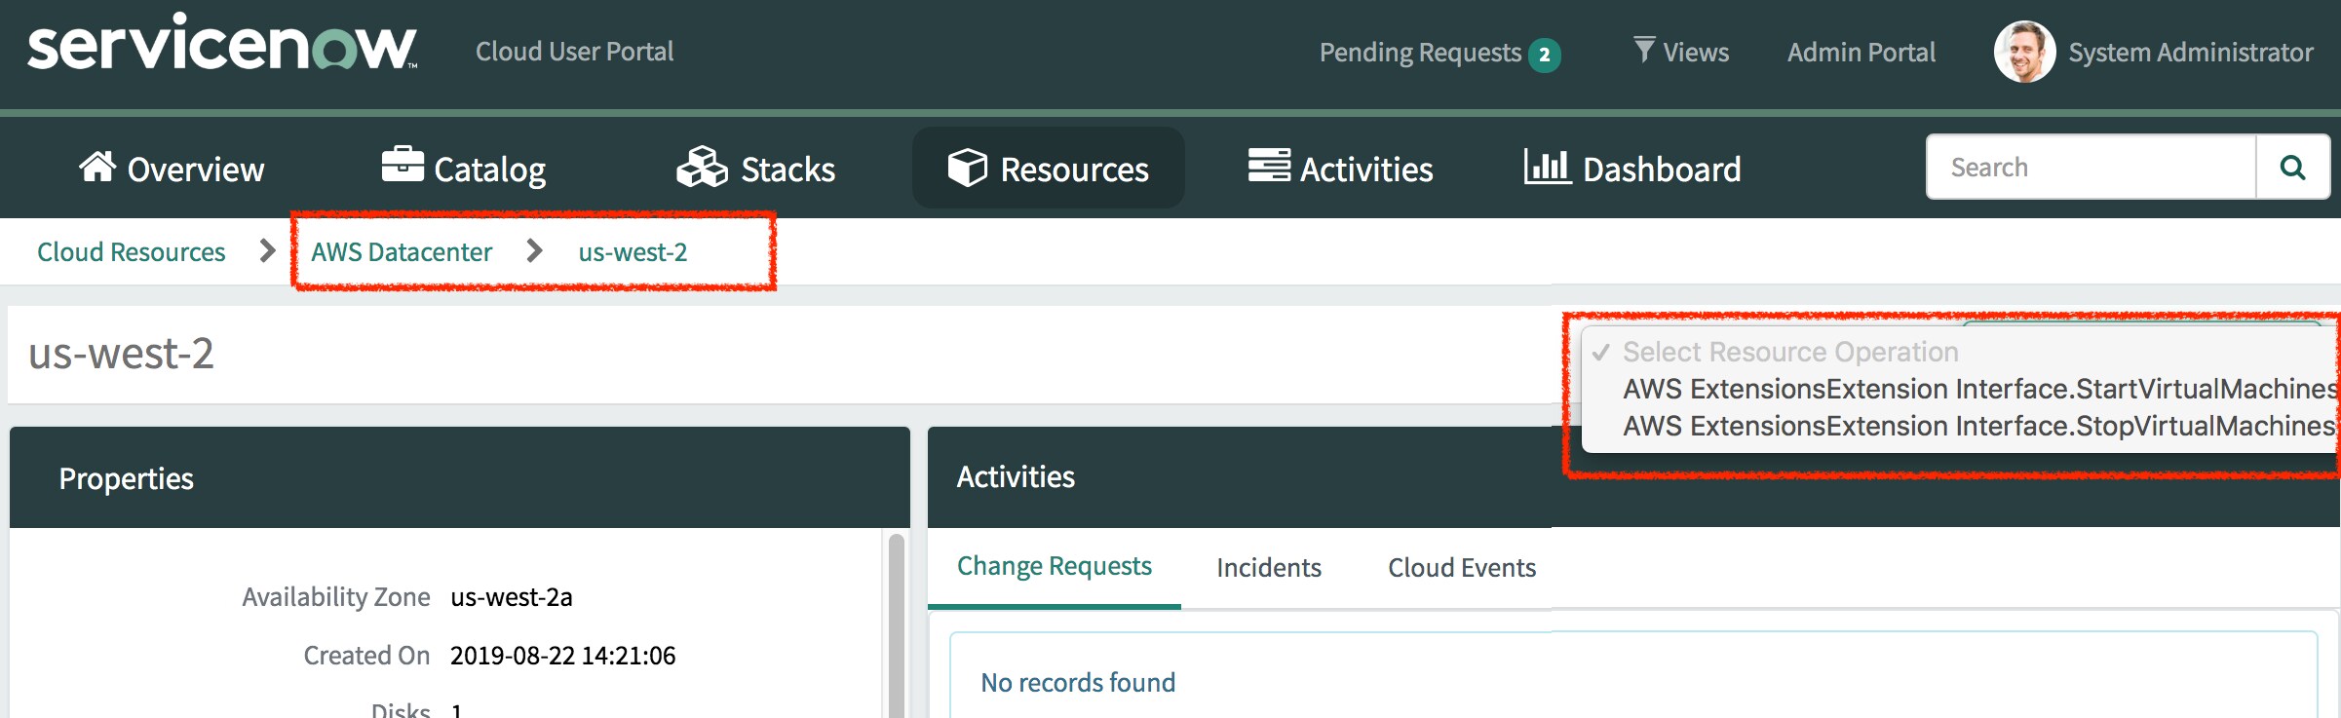
Task: Click the Activities list icon
Action: 1269,166
